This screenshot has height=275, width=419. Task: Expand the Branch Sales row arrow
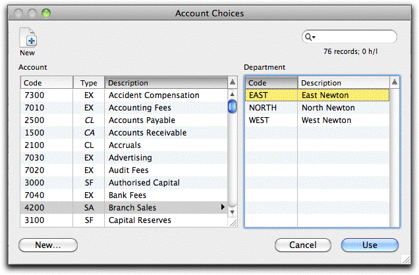223,207
